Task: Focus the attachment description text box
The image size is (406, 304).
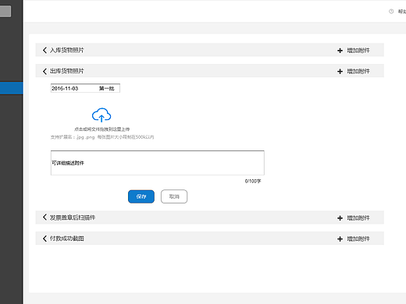Action: click(158, 163)
